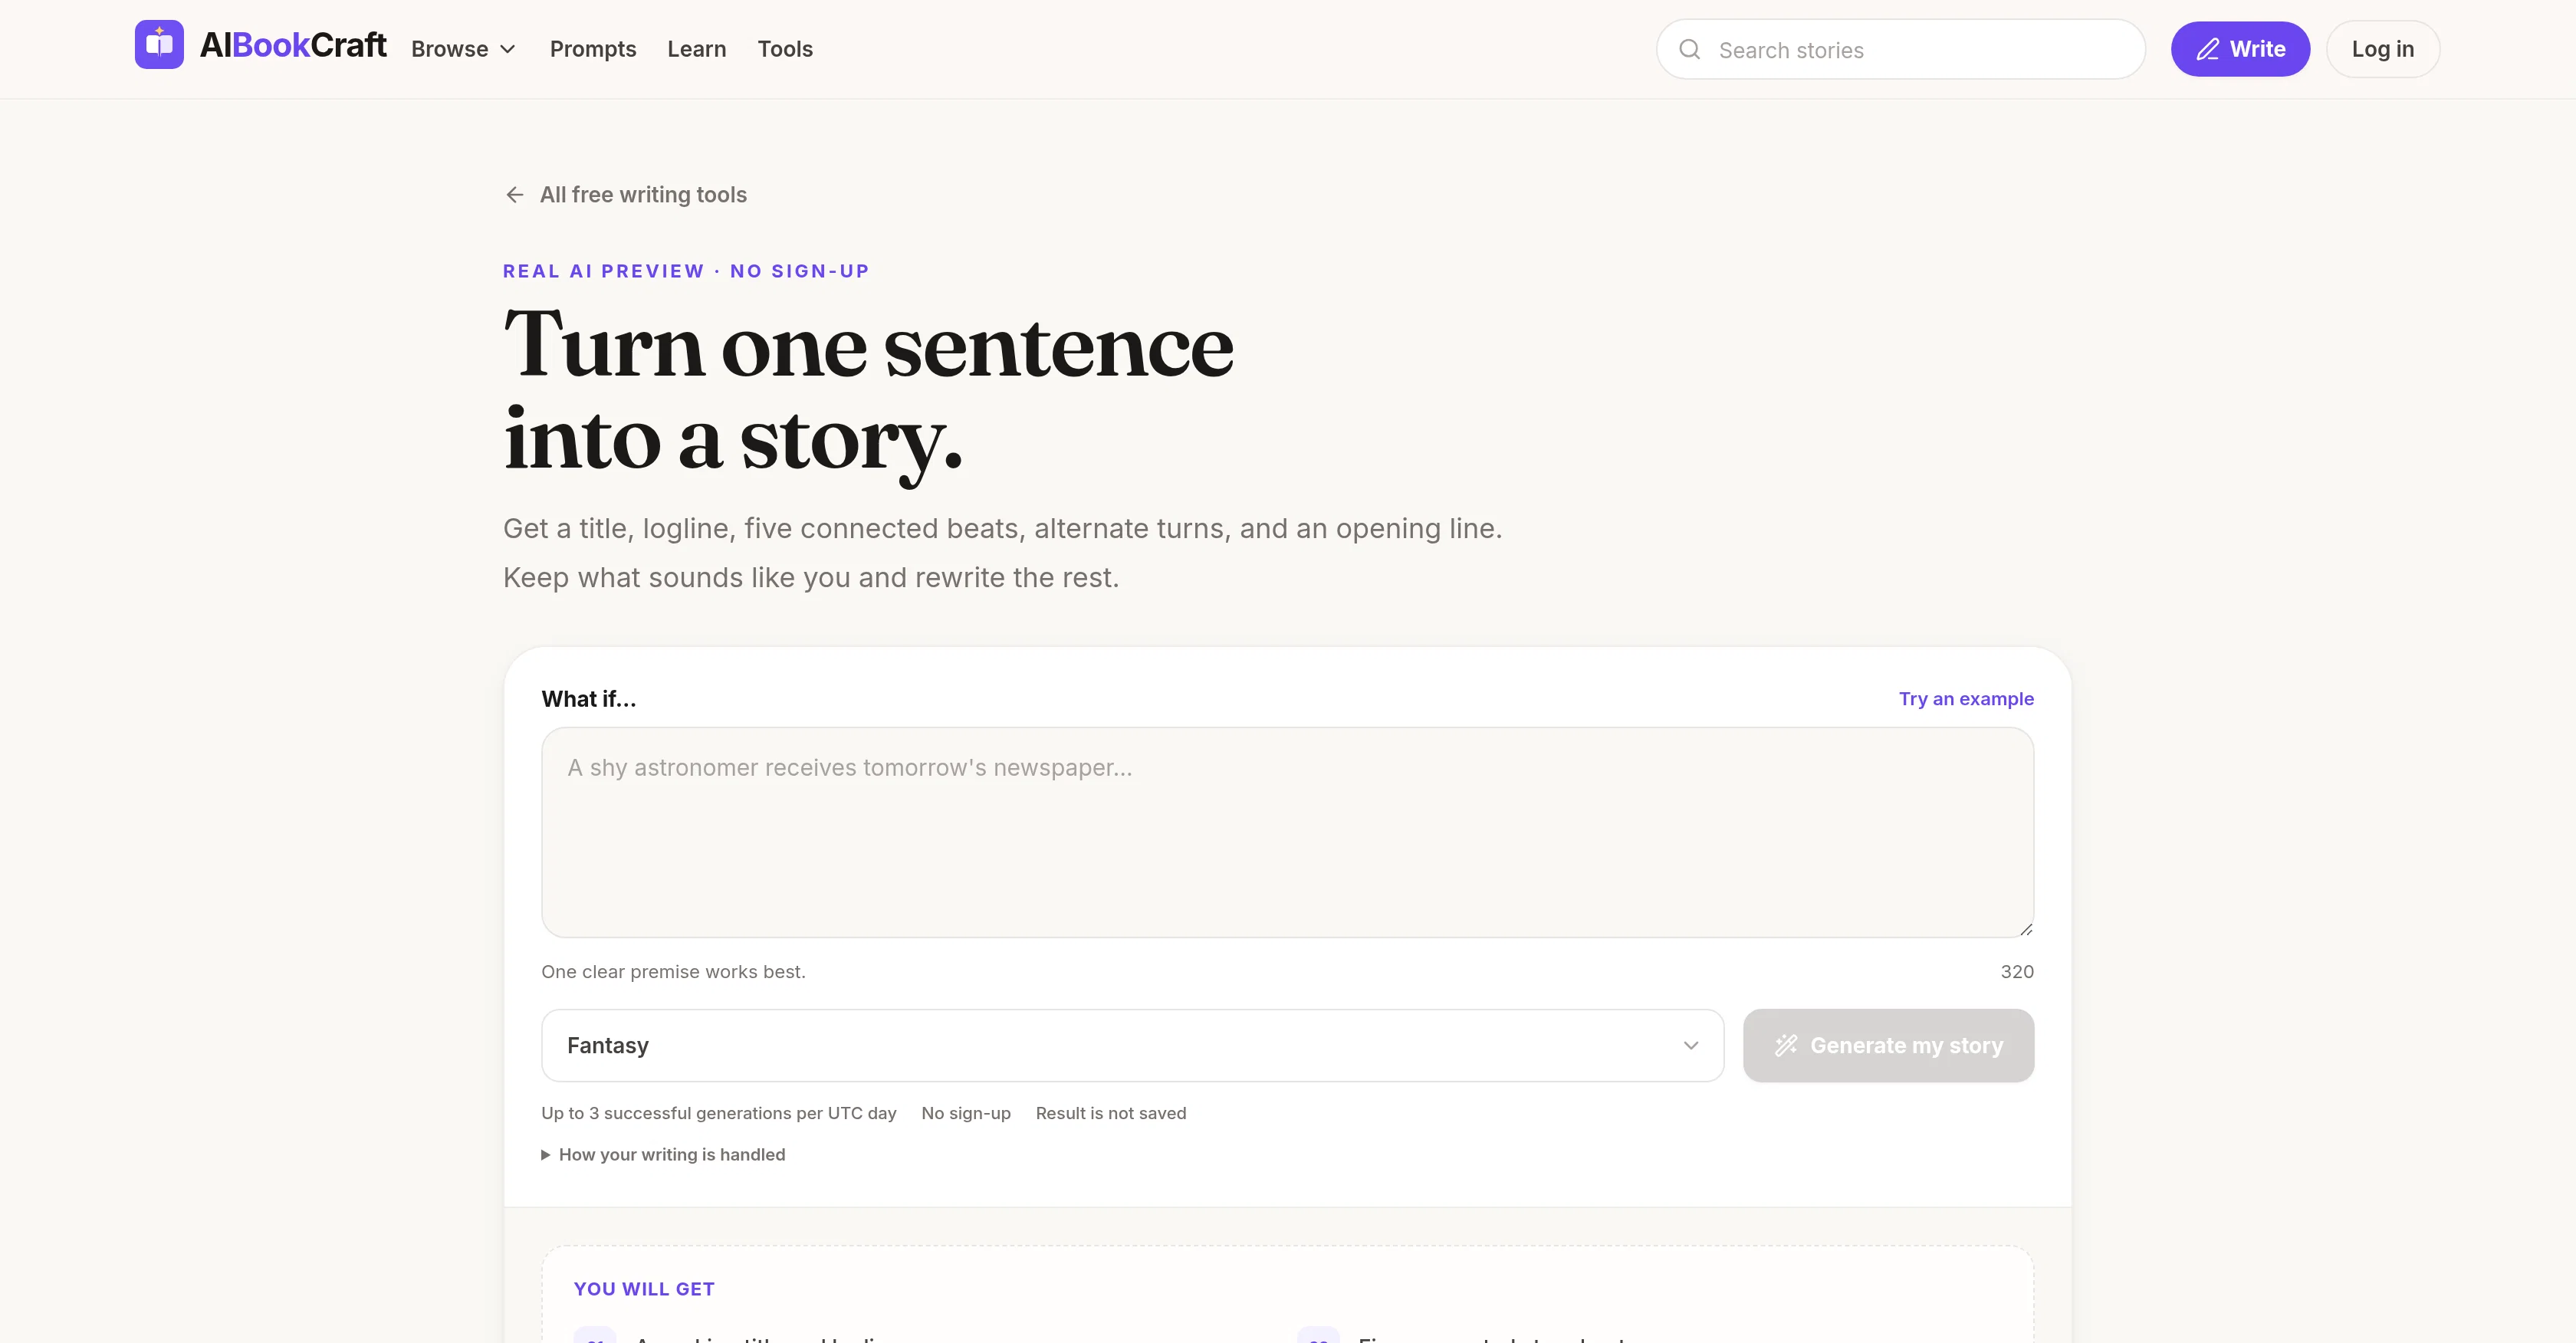Expand How your writing is handled
2576x1343 pixels.
[663, 1155]
